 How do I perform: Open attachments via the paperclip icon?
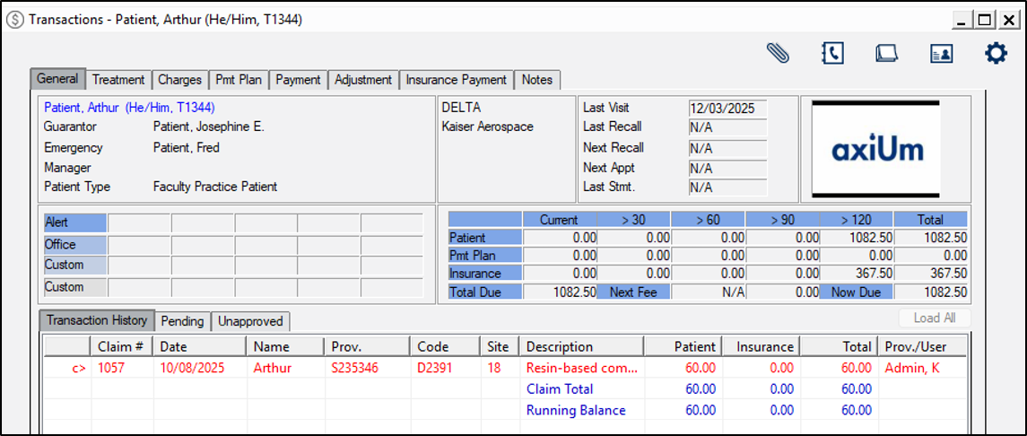click(779, 53)
